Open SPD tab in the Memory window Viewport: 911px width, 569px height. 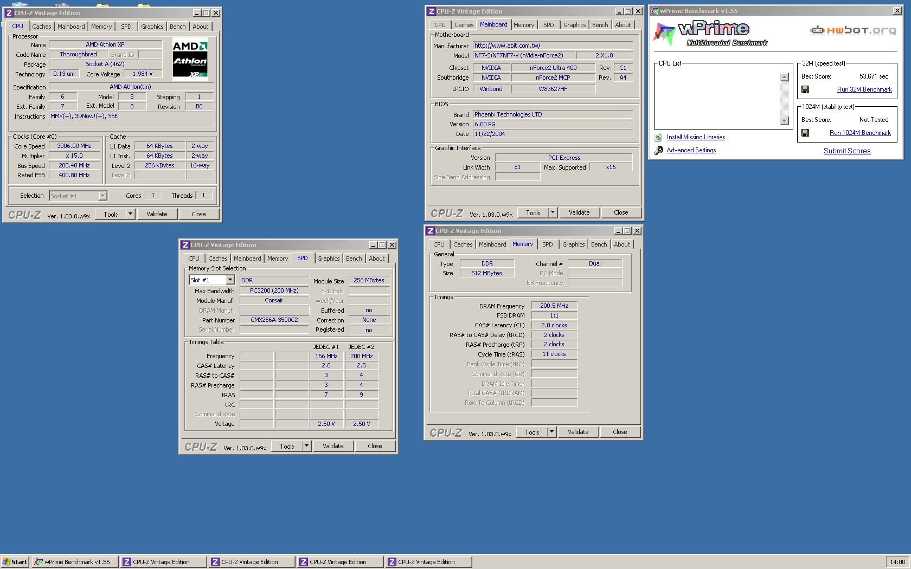(x=547, y=244)
